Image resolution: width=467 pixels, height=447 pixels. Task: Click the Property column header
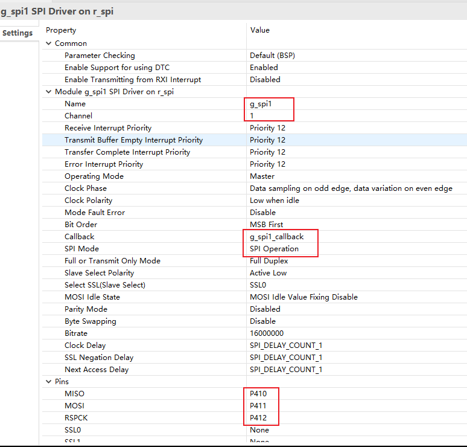(61, 30)
